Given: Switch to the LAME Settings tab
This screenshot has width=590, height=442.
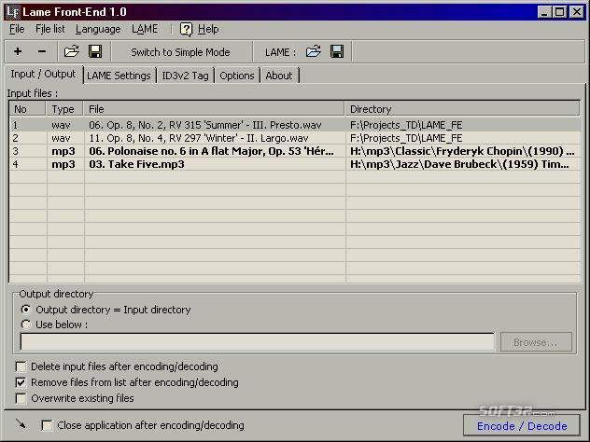Looking at the screenshot, I should tap(119, 76).
